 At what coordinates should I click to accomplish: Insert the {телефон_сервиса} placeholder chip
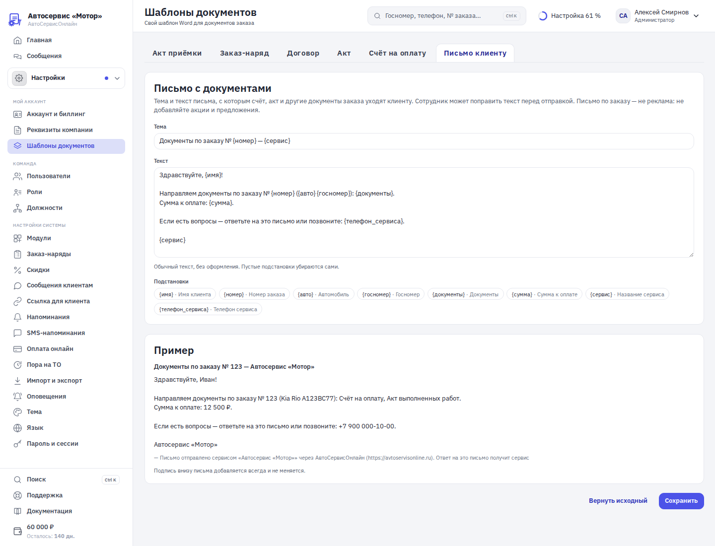208,309
